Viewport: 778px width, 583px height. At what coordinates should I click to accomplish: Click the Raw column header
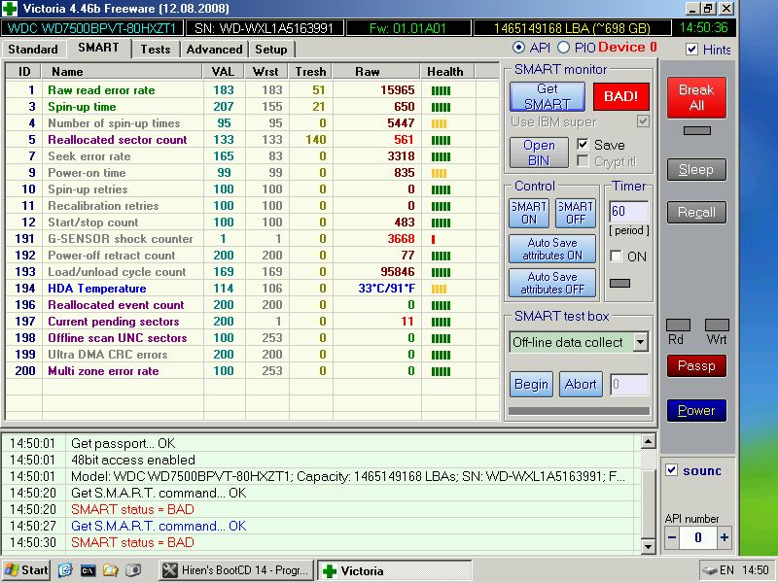click(376, 71)
